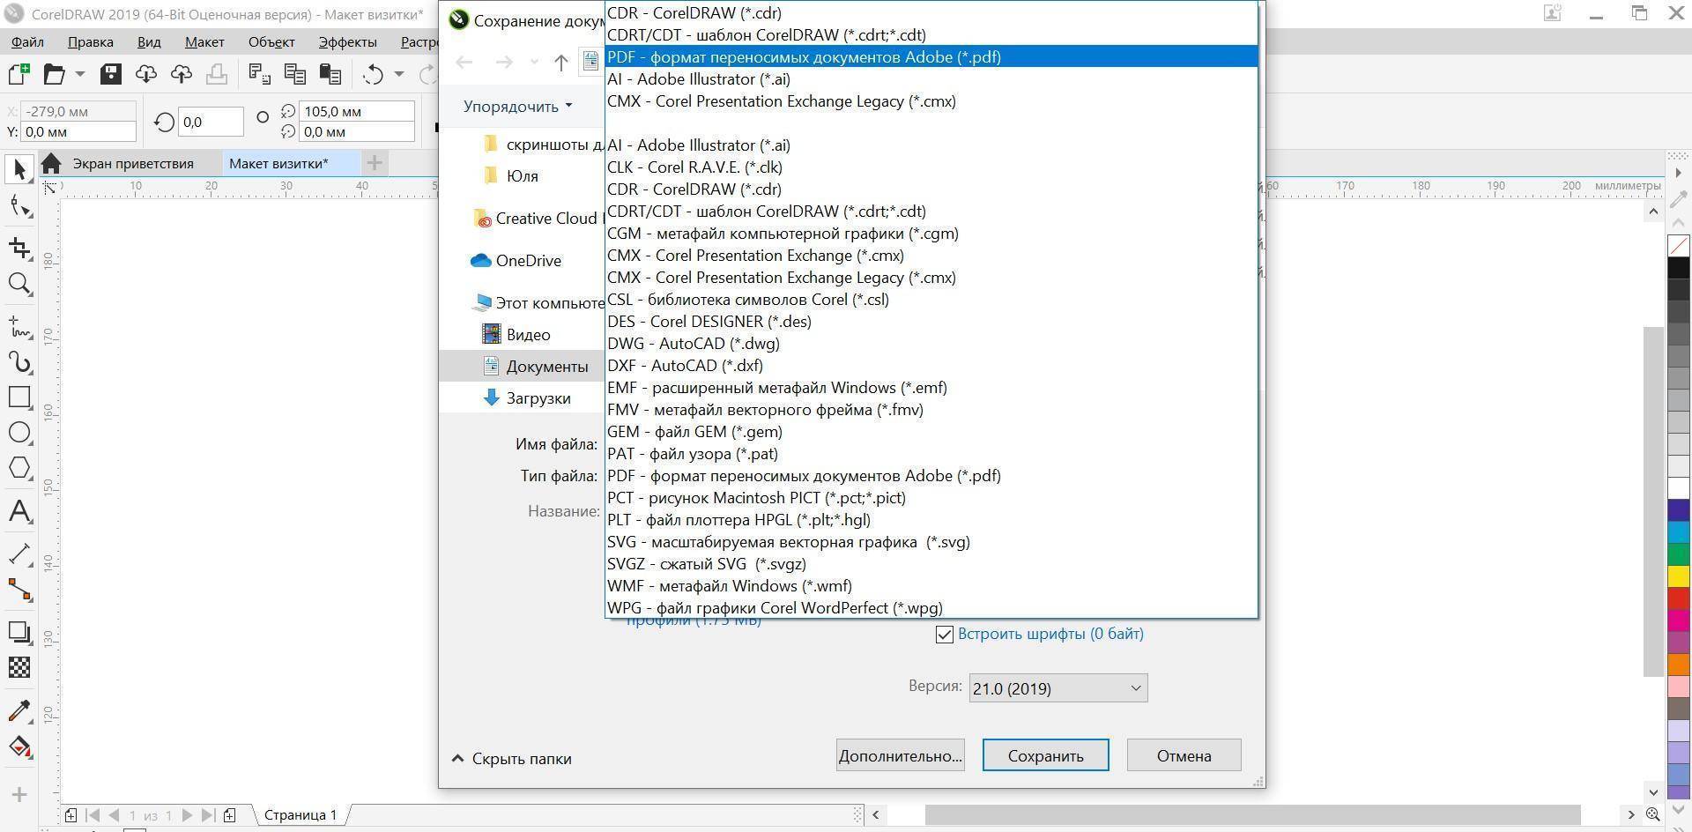This screenshot has height=832, width=1692.
Task: Choose the Crop tool
Action: click(x=19, y=248)
